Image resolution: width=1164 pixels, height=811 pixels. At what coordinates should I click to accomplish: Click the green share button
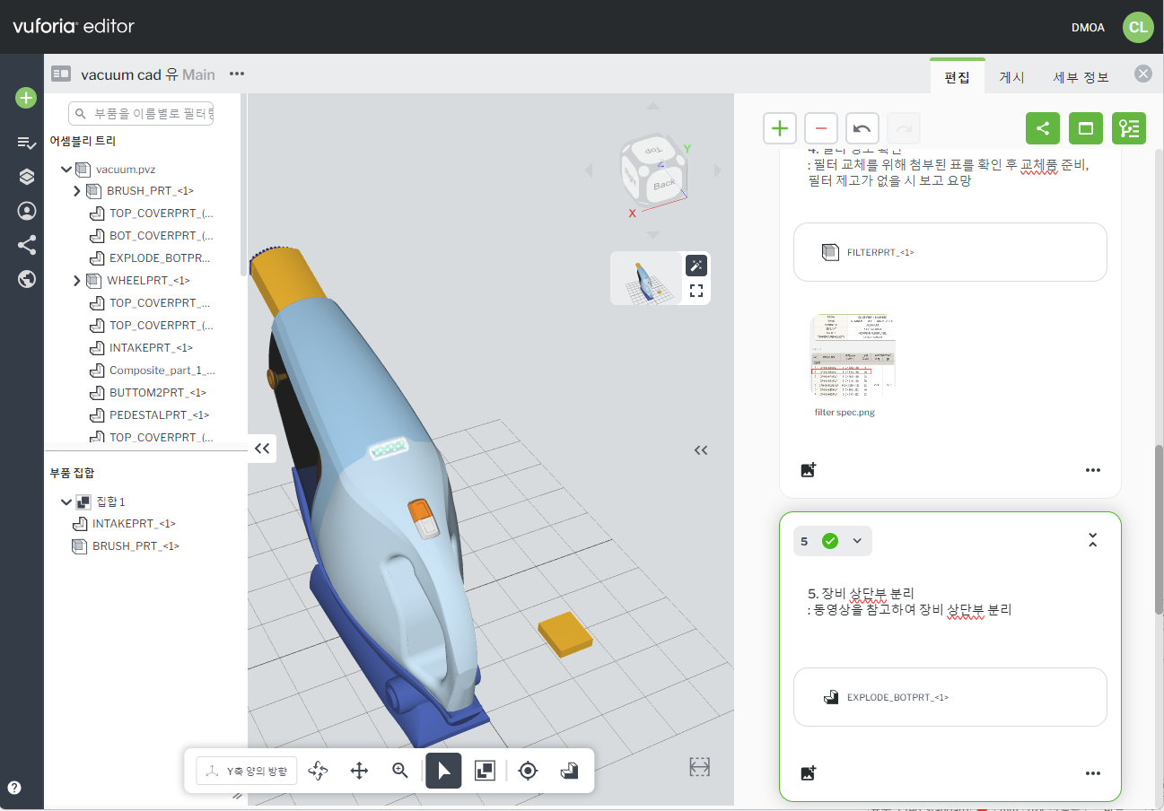coord(1042,128)
